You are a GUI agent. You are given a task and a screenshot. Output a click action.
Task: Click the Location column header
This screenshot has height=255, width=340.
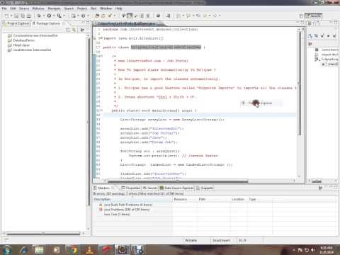[x=239, y=200]
